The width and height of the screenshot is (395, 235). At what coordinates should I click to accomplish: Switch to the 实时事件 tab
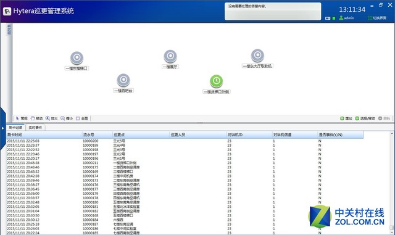35,128
